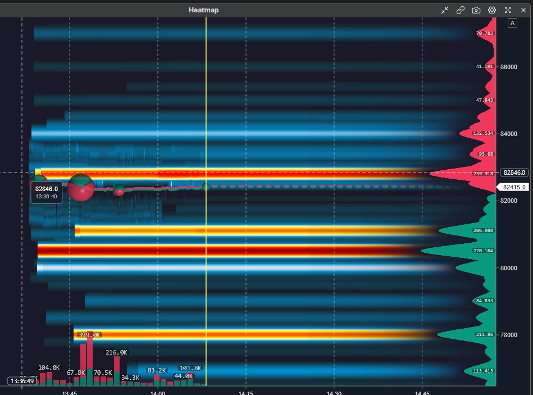This screenshot has width=533, height=395.
Task: Open Heatmap settings via the gear icon
Action: pos(492,10)
